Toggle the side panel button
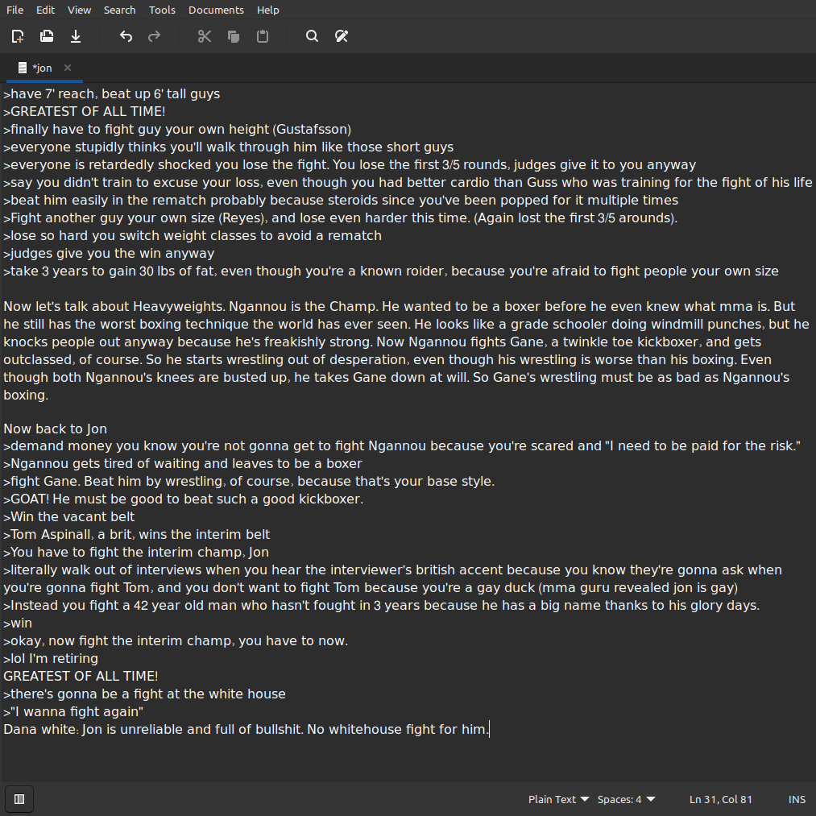This screenshot has width=816, height=816. click(x=19, y=799)
